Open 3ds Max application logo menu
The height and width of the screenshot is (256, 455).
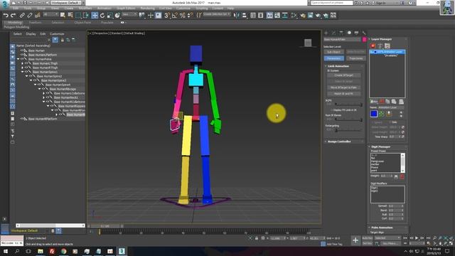pos(5,4)
